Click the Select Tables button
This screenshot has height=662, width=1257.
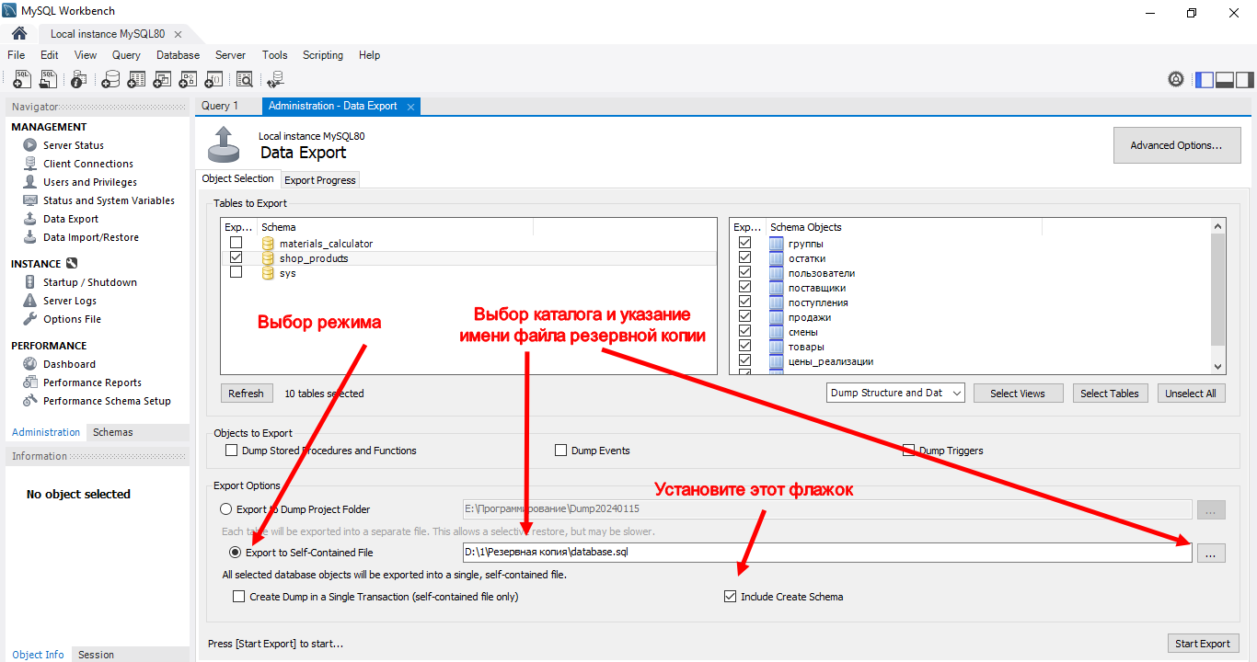1110,393
